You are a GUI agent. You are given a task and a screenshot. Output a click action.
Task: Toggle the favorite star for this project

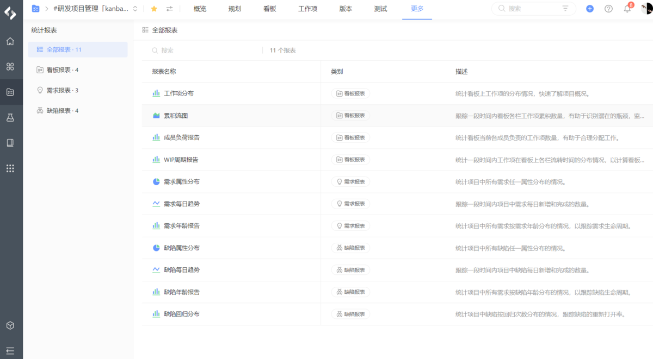click(x=153, y=8)
